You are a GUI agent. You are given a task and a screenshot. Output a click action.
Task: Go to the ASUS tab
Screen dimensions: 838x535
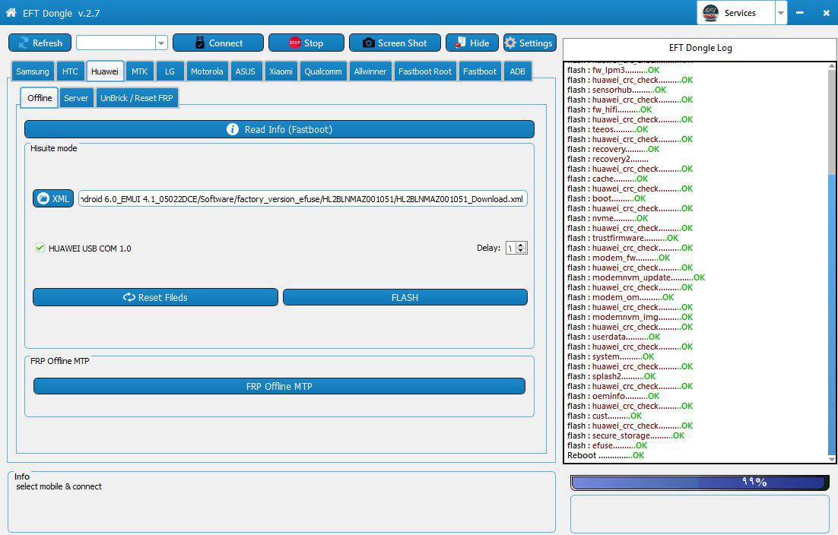(246, 71)
